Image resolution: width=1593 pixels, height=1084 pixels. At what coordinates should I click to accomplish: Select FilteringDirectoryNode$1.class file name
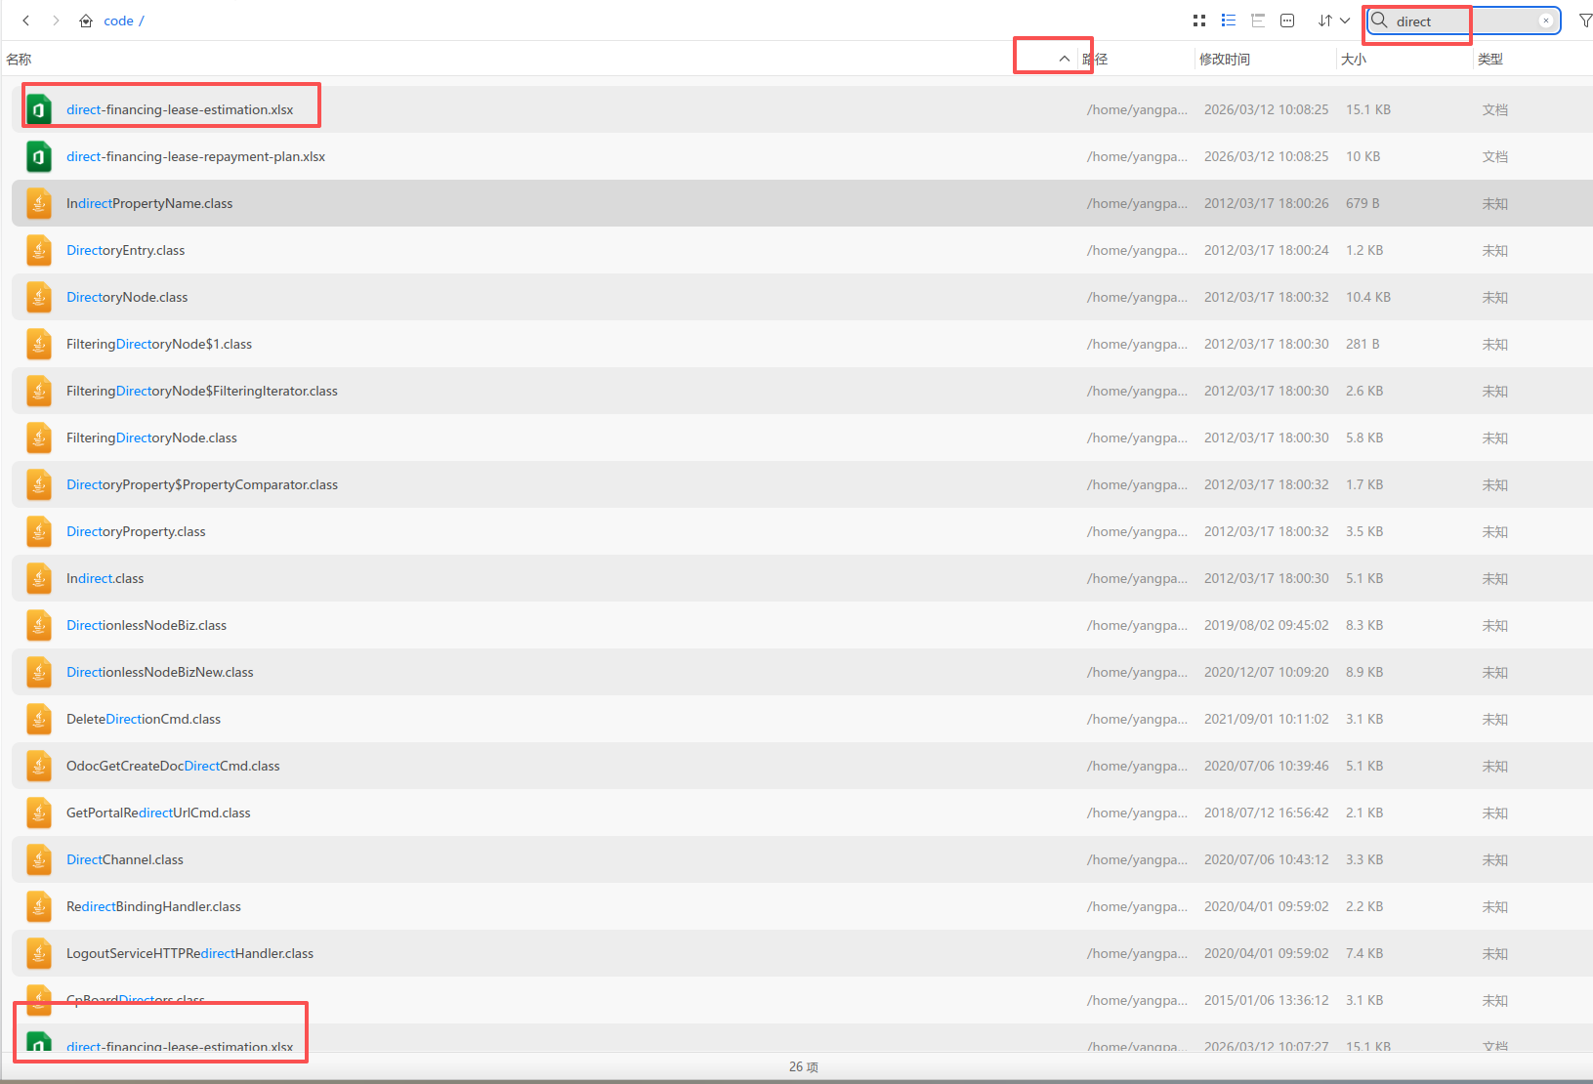[159, 344]
